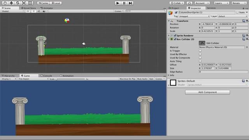Open the Layer dropdown

(x=233, y=16)
